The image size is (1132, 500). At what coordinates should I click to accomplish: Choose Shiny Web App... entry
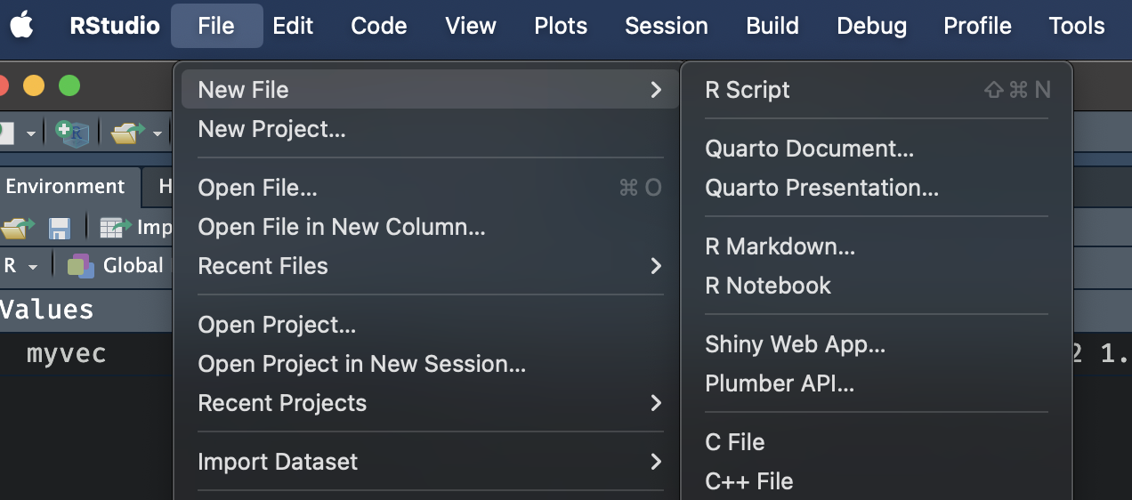[795, 344]
